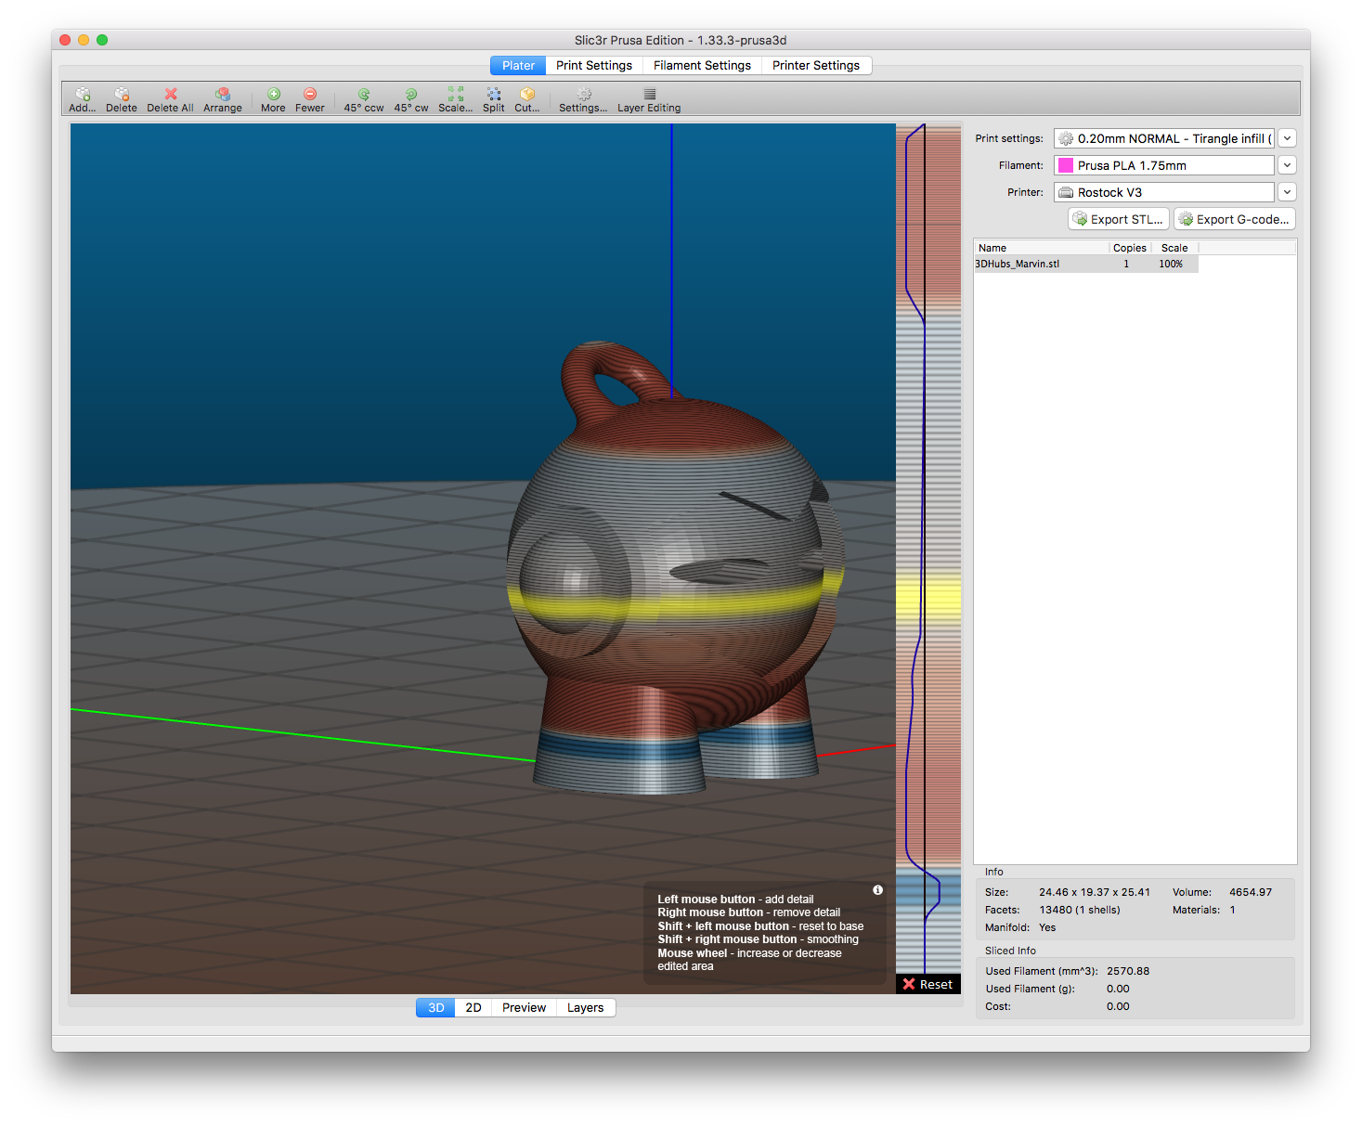Image resolution: width=1362 pixels, height=1126 pixels.
Task: Click the Delete All red X icon
Action: pyautogui.click(x=171, y=95)
